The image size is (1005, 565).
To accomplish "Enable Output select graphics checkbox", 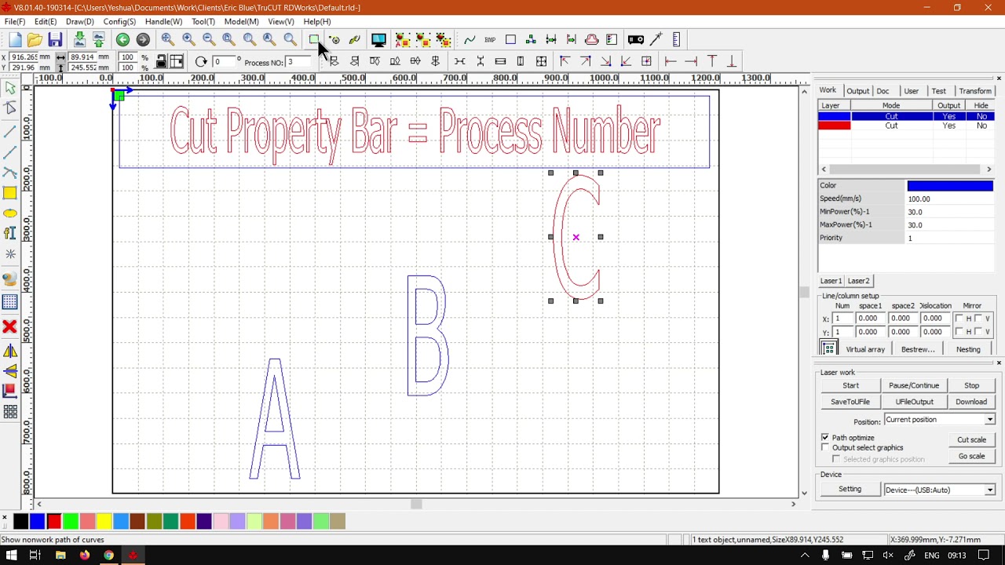I will [x=825, y=447].
